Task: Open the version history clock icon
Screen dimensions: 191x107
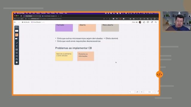Action: tap(141, 92)
